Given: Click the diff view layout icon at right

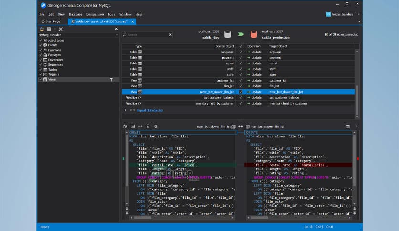Looking at the screenshot, I should coord(347,126).
